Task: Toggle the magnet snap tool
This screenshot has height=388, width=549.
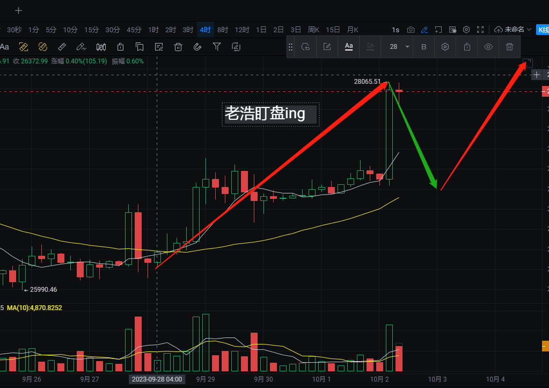Action: tap(197, 47)
